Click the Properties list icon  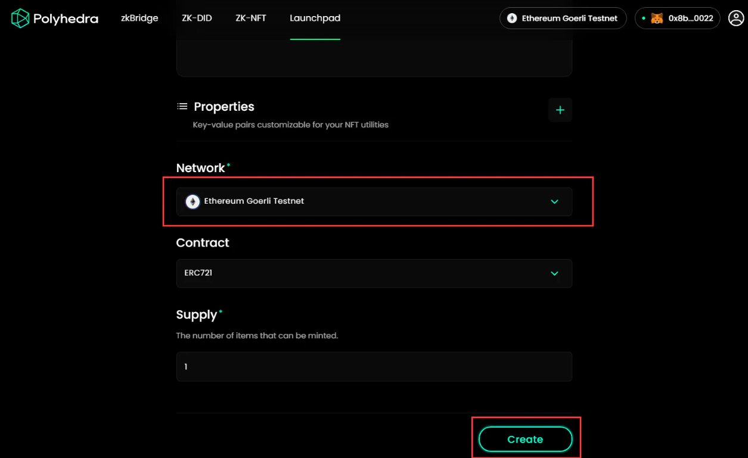[182, 107]
